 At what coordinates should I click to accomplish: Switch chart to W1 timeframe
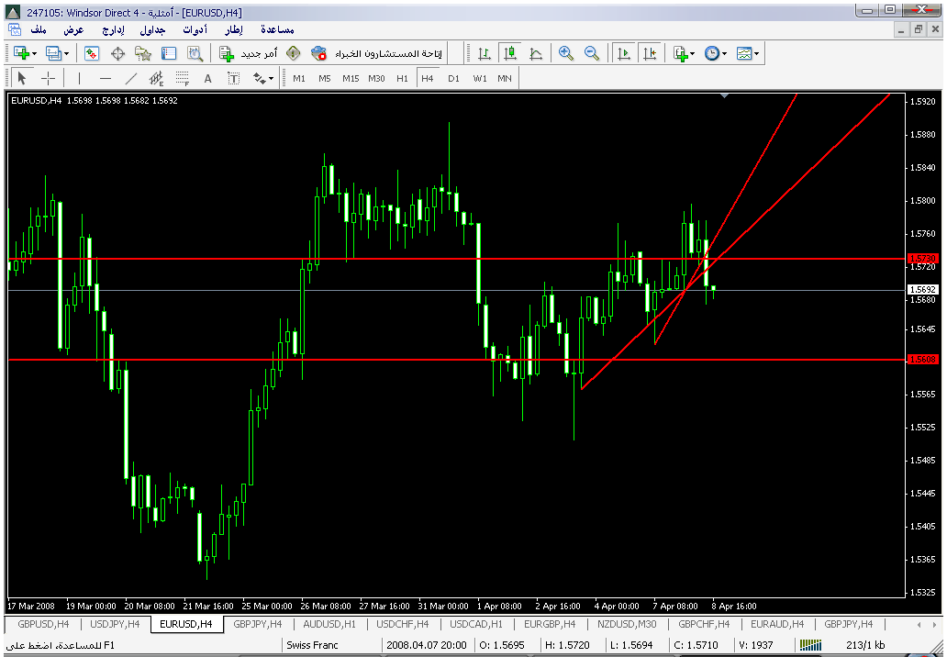pos(480,79)
